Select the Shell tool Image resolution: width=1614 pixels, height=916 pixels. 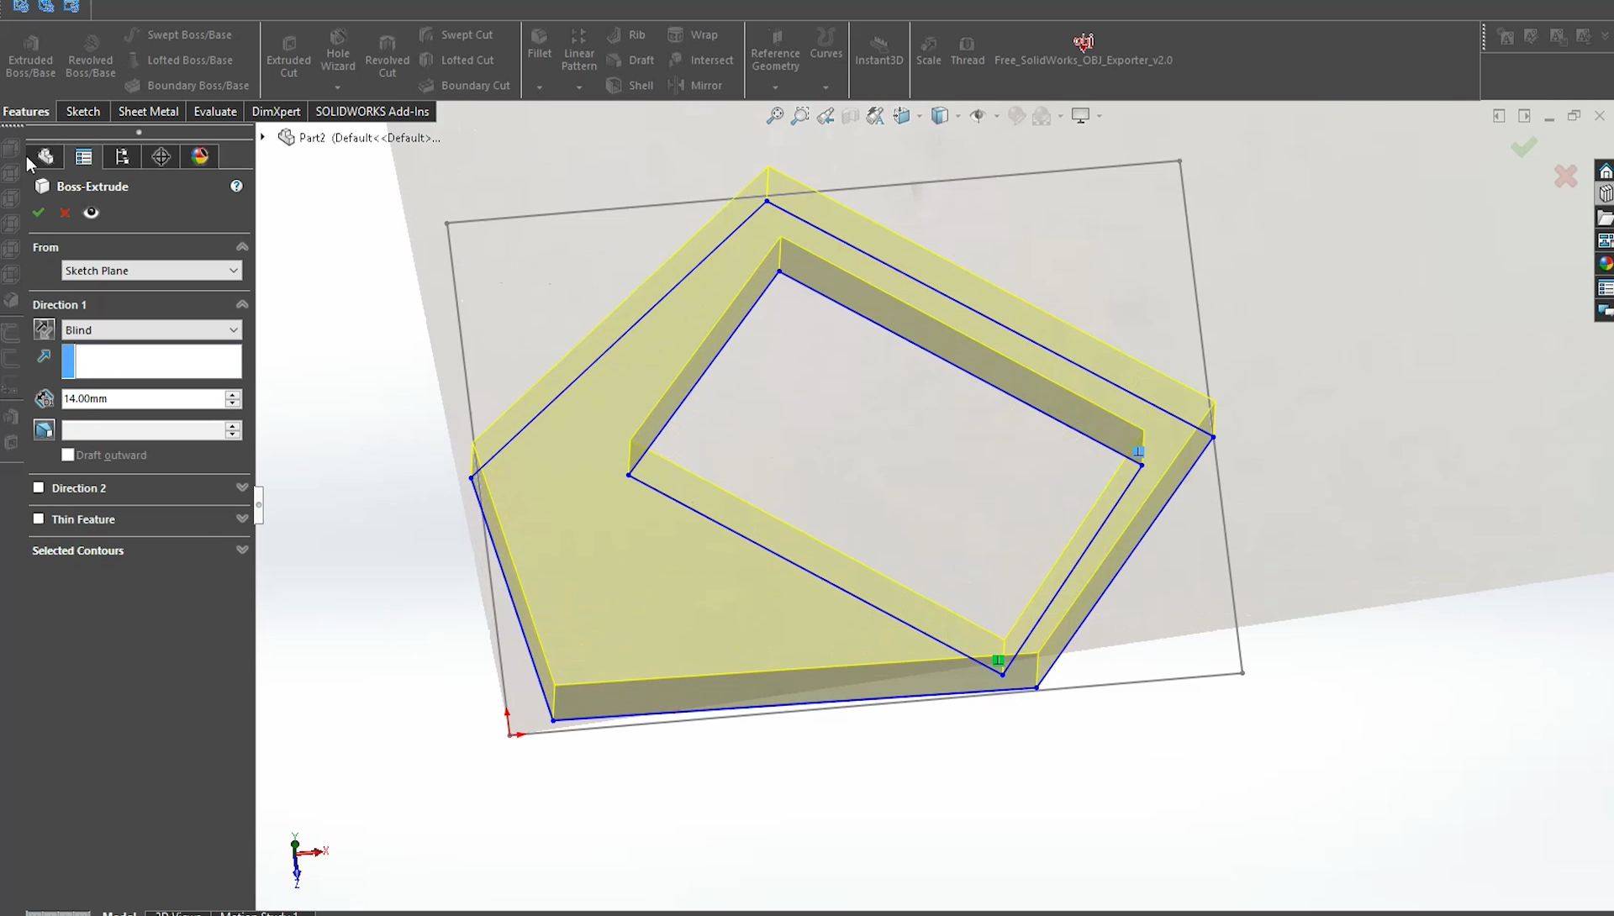pyautogui.click(x=630, y=85)
